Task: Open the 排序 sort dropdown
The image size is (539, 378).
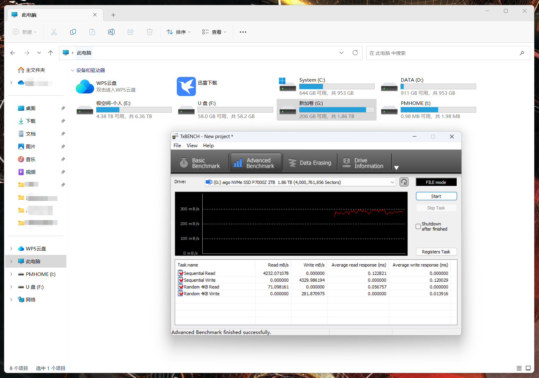Action: pyautogui.click(x=179, y=32)
